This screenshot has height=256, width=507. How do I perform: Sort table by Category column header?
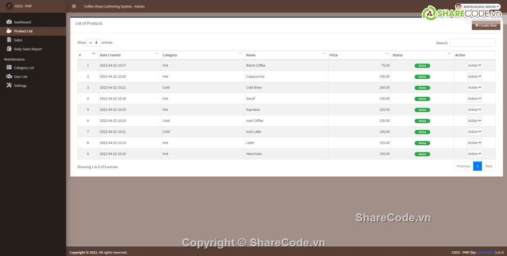(x=202, y=55)
